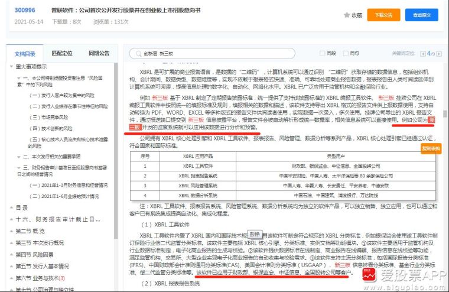Go to previous keyword match arrow
The image size is (449, 292).
click(422, 54)
